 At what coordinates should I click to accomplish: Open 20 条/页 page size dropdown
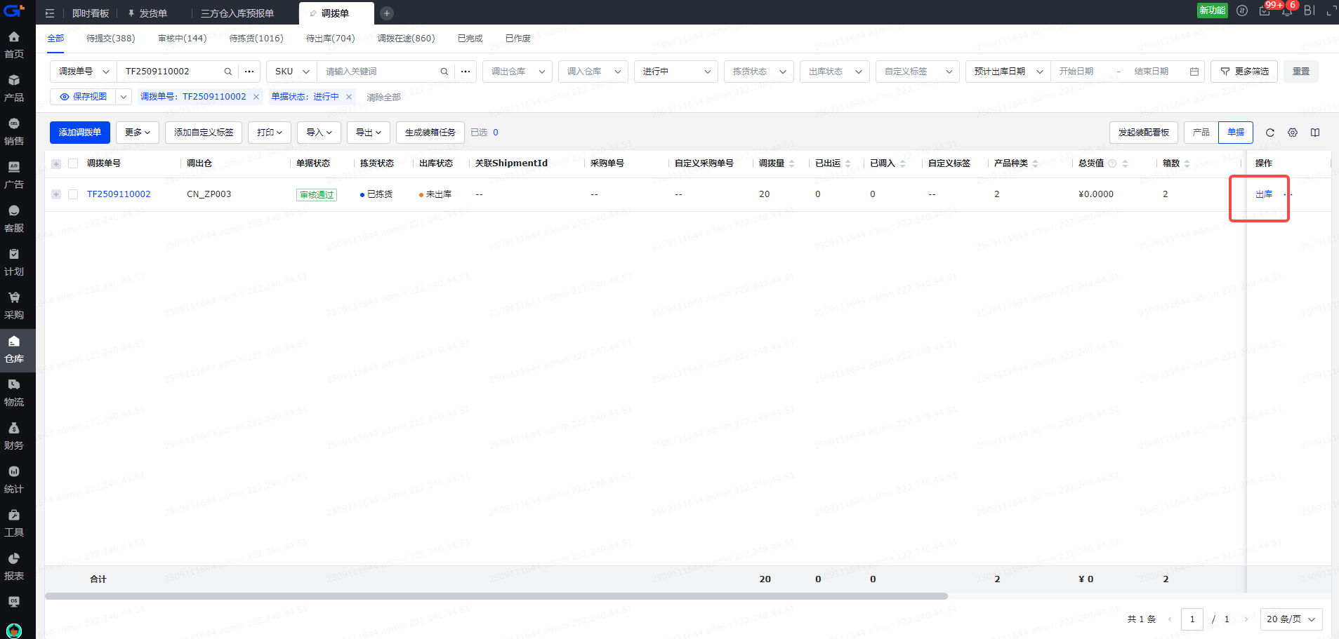pos(1291,619)
